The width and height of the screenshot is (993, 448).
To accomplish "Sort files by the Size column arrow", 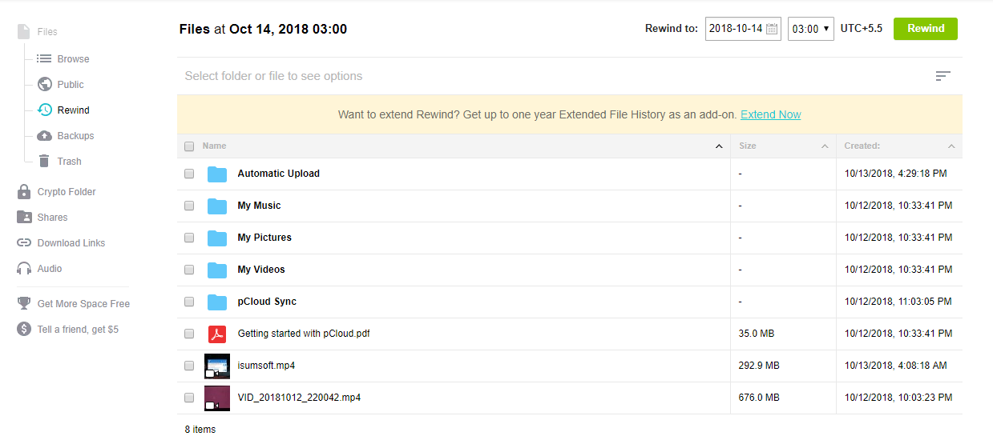I will pyautogui.click(x=825, y=146).
